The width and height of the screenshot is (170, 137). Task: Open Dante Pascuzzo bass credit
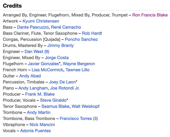[33, 27]
